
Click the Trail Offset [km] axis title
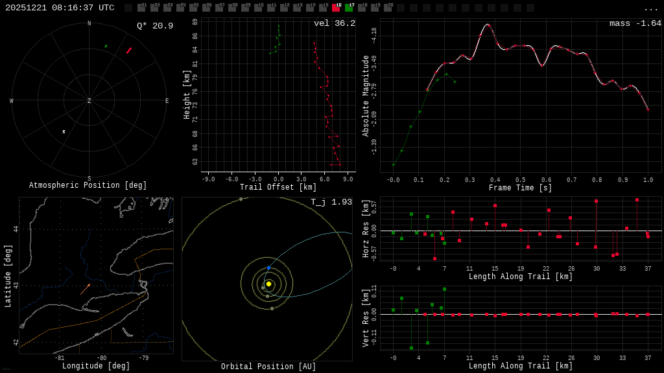click(278, 187)
